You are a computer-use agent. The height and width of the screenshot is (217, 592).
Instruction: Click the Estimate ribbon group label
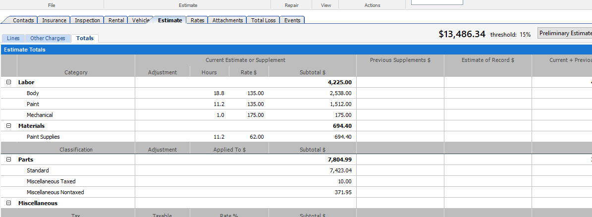(188, 5)
